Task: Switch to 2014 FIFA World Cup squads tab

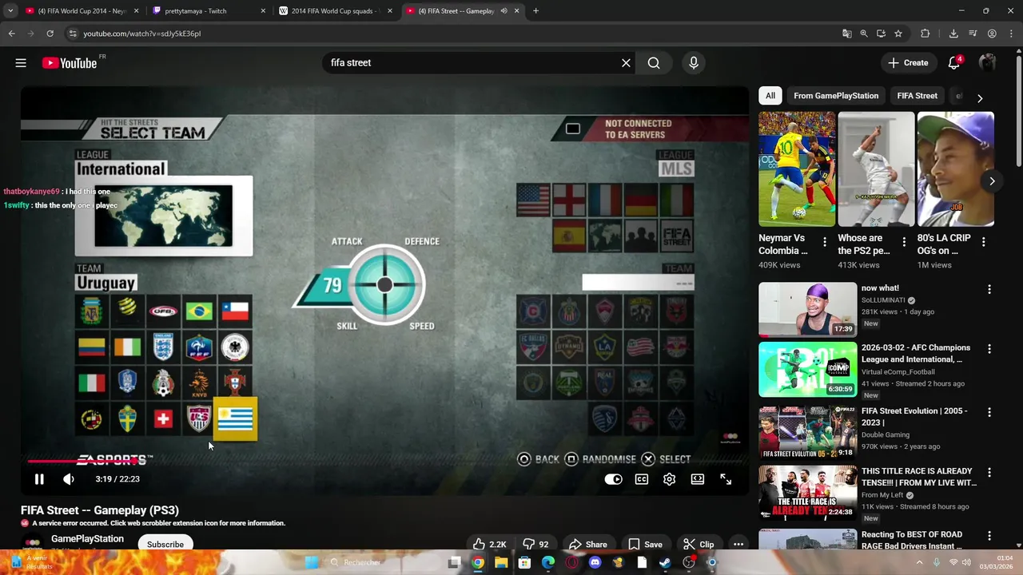Action: 333,11
